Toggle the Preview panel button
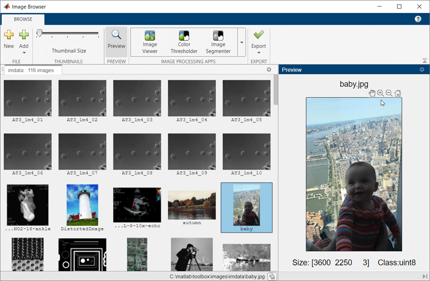Image resolution: width=430 pixels, height=281 pixels. 116,40
